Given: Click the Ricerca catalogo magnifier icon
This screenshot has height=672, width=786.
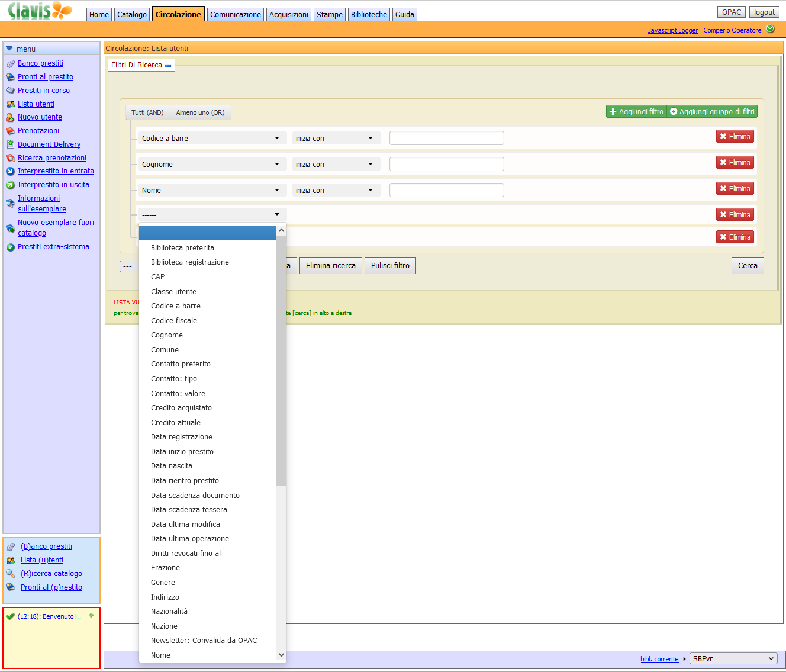Looking at the screenshot, I should coord(10,574).
